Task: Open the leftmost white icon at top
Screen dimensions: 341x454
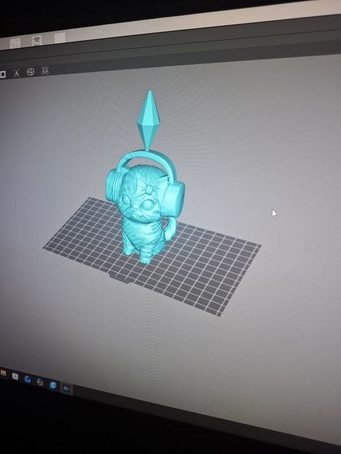Action: [x=14, y=43]
